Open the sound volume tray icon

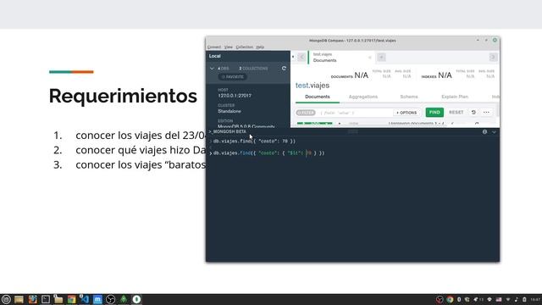pos(517,299)
